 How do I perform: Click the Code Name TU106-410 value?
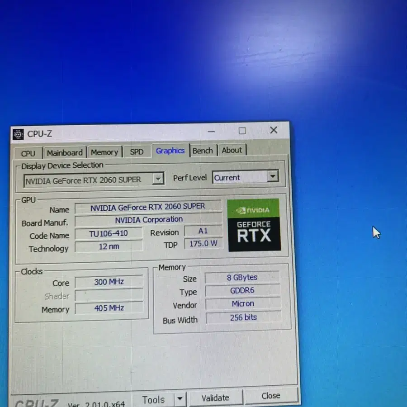(109, 233)
